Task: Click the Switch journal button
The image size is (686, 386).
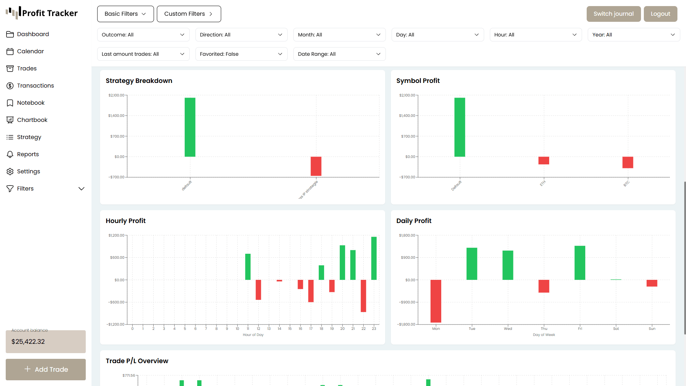Action: [x=613, y=14]
